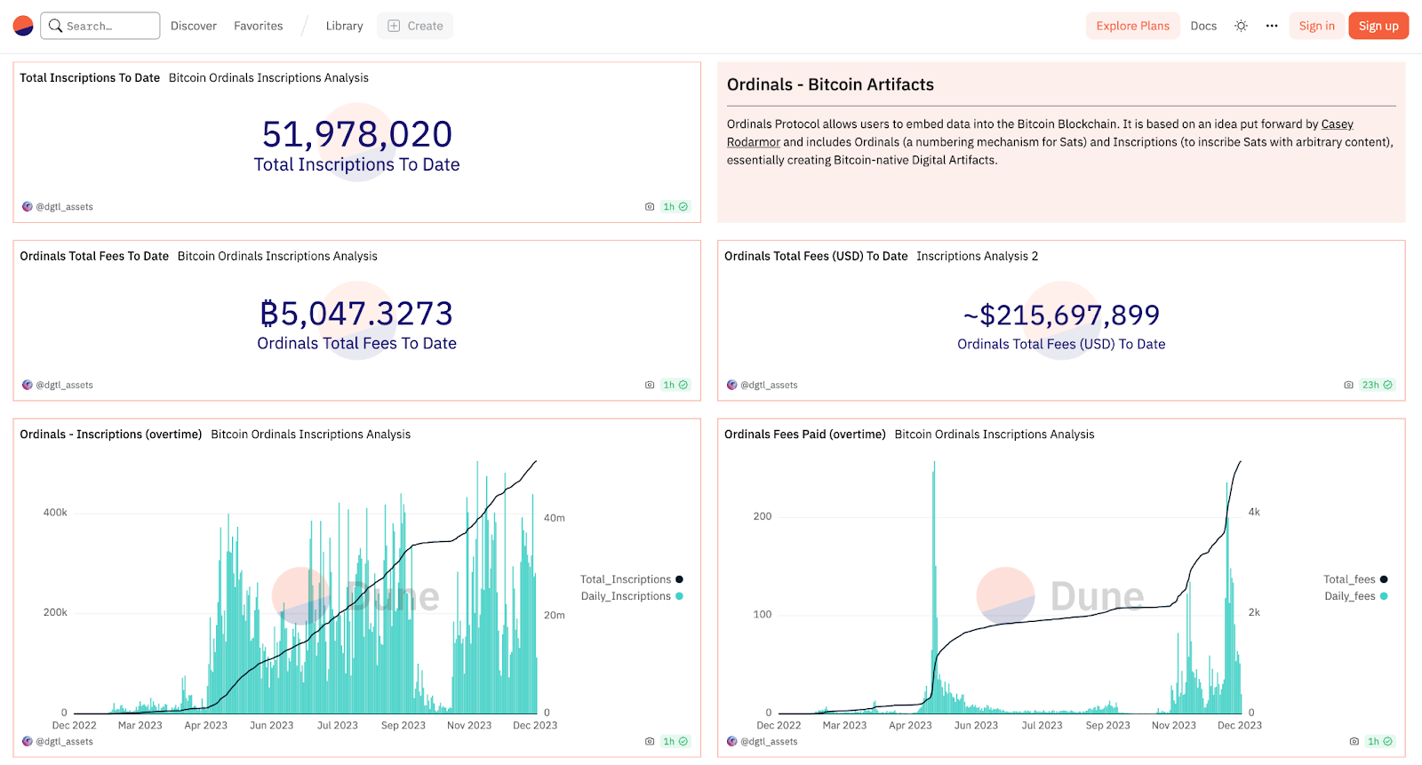
Task: Click the Sign in button
Action: click(1316, 26)
